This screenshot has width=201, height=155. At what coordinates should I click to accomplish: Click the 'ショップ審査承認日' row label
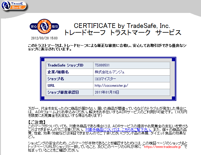click(63, 92)
